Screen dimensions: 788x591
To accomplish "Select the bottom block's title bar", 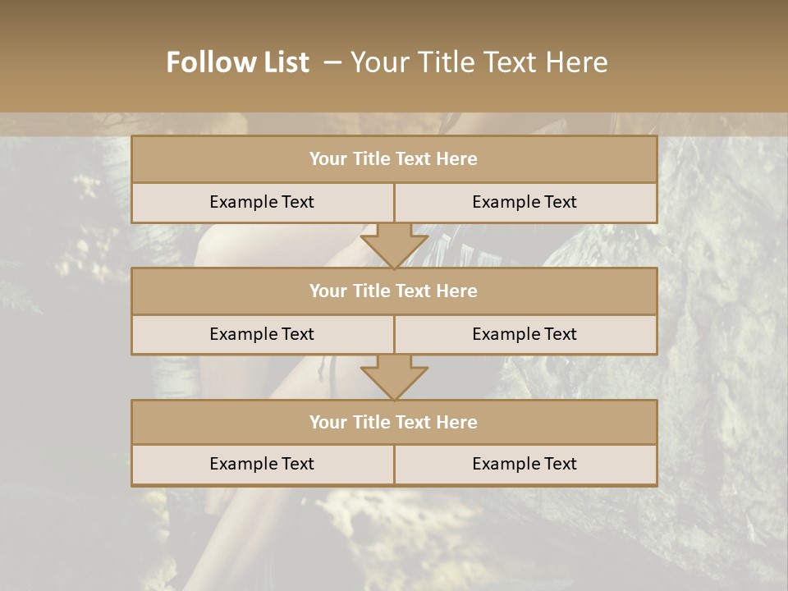I will tap(394, 422).
